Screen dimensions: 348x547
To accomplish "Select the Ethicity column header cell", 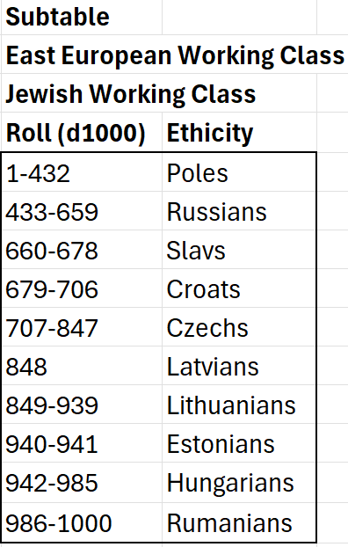I will point(239,133).
